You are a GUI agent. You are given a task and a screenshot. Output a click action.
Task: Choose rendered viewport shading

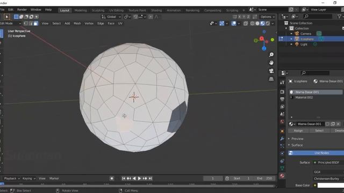[x=268, y=24]
